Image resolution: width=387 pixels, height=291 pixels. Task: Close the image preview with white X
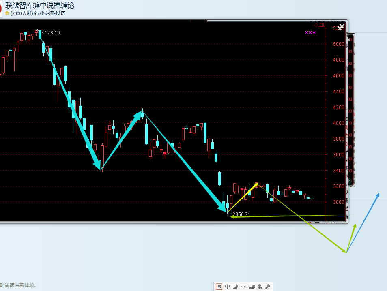click(x=341, y=27)
